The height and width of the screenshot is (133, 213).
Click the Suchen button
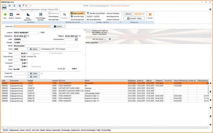click(x=58, y=26)
